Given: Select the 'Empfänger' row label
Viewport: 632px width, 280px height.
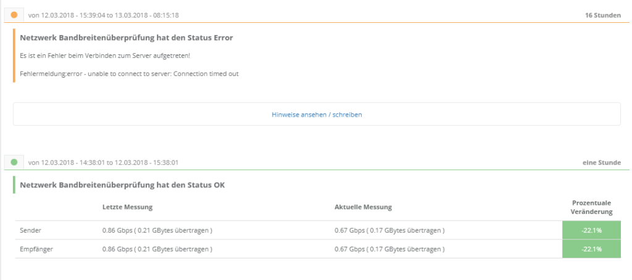Looking at the screenshot, I should [36, 249].
